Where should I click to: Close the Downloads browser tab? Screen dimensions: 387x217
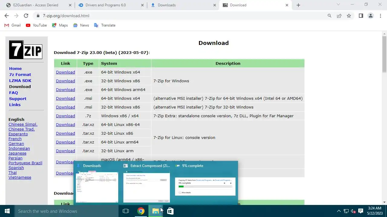pyautogui.click(x=215, y=5)
